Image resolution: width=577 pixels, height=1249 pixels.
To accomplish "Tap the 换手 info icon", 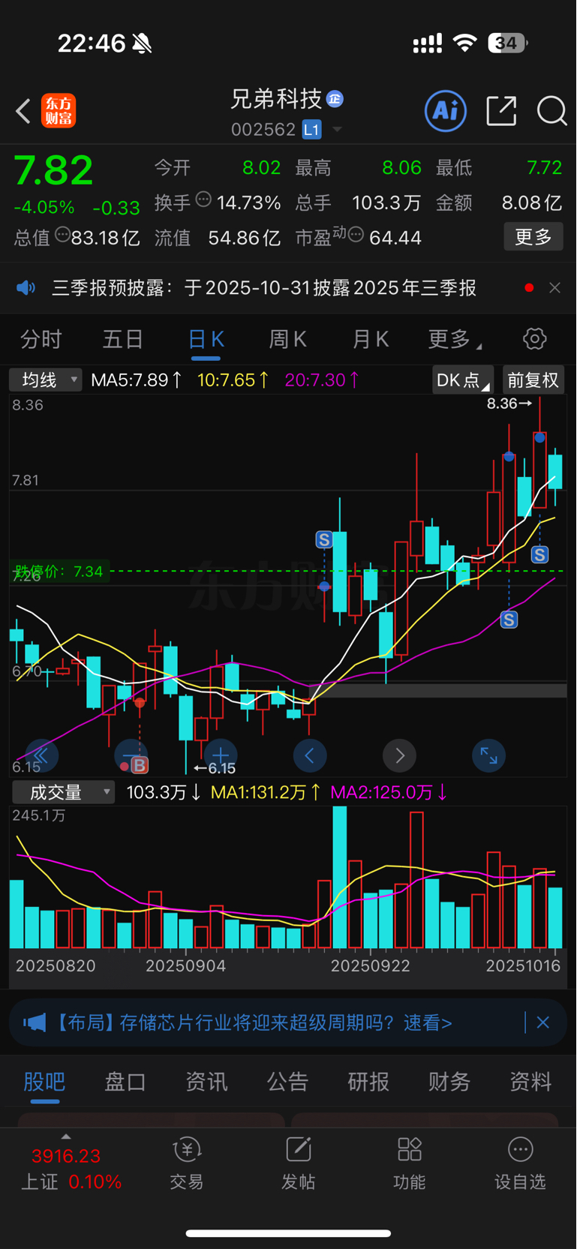I will click(203, 199).
